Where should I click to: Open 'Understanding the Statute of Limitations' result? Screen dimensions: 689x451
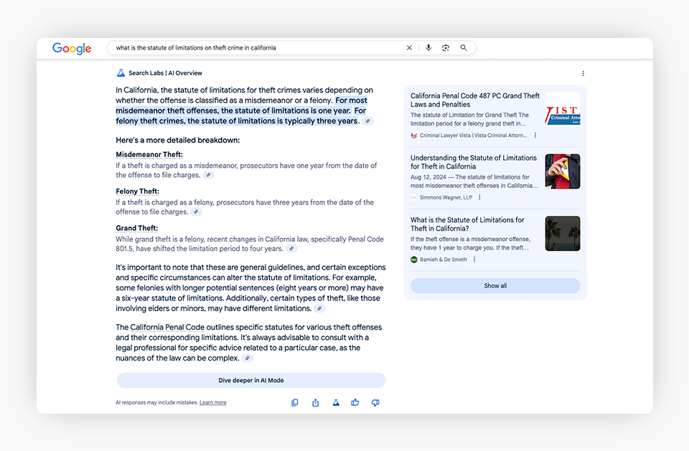474,162
